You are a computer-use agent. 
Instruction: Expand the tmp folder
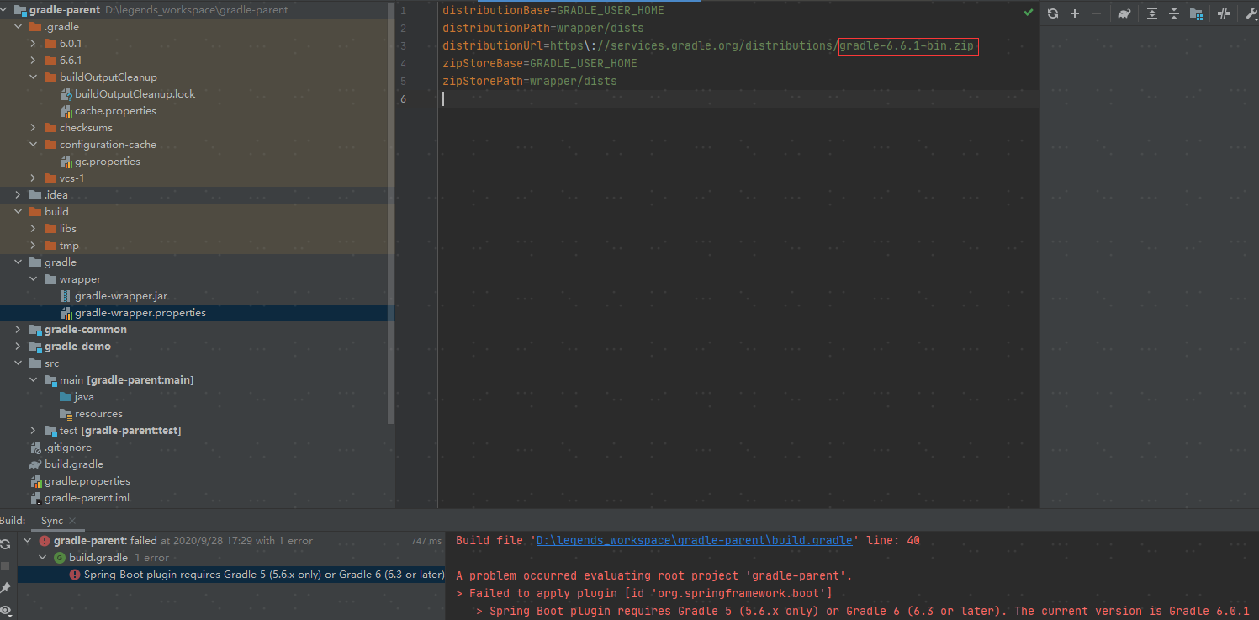point(33,246)
